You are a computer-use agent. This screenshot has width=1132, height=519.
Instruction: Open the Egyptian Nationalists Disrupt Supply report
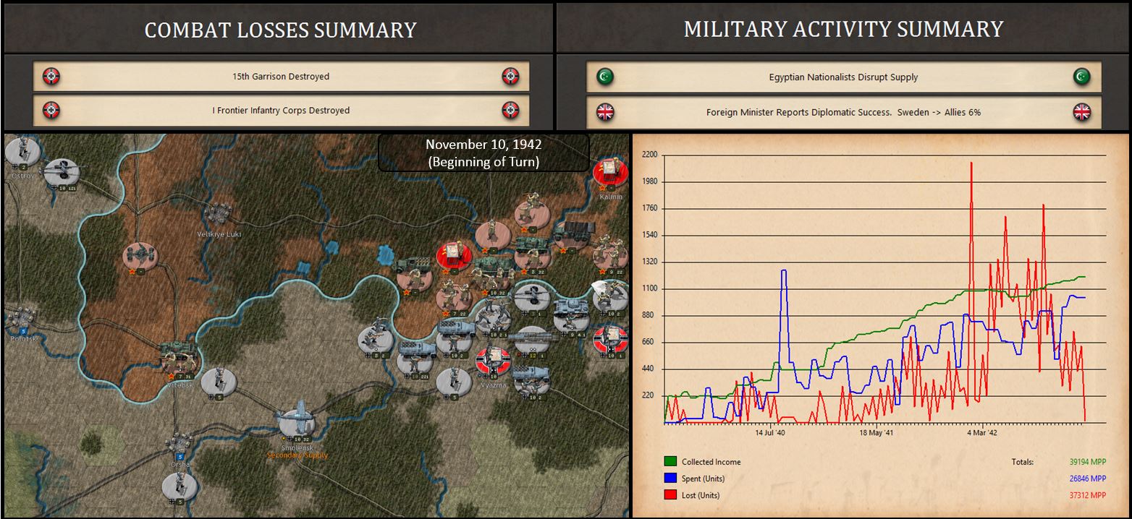(843, 77)
